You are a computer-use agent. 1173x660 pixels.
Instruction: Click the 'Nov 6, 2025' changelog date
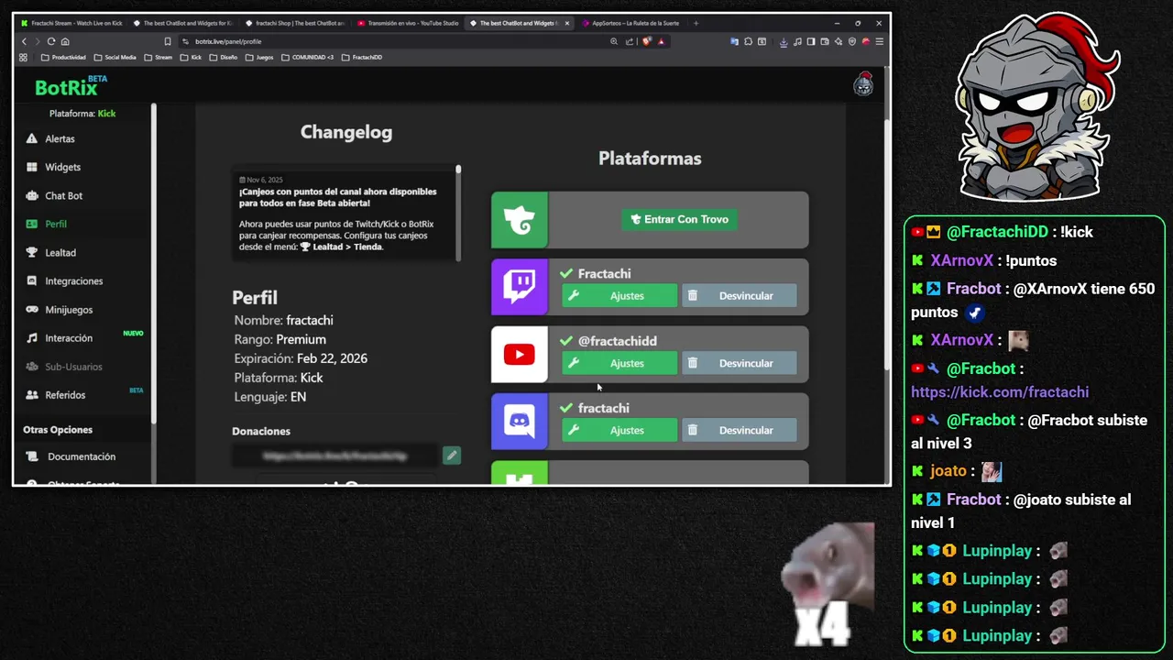coord(261,180)
